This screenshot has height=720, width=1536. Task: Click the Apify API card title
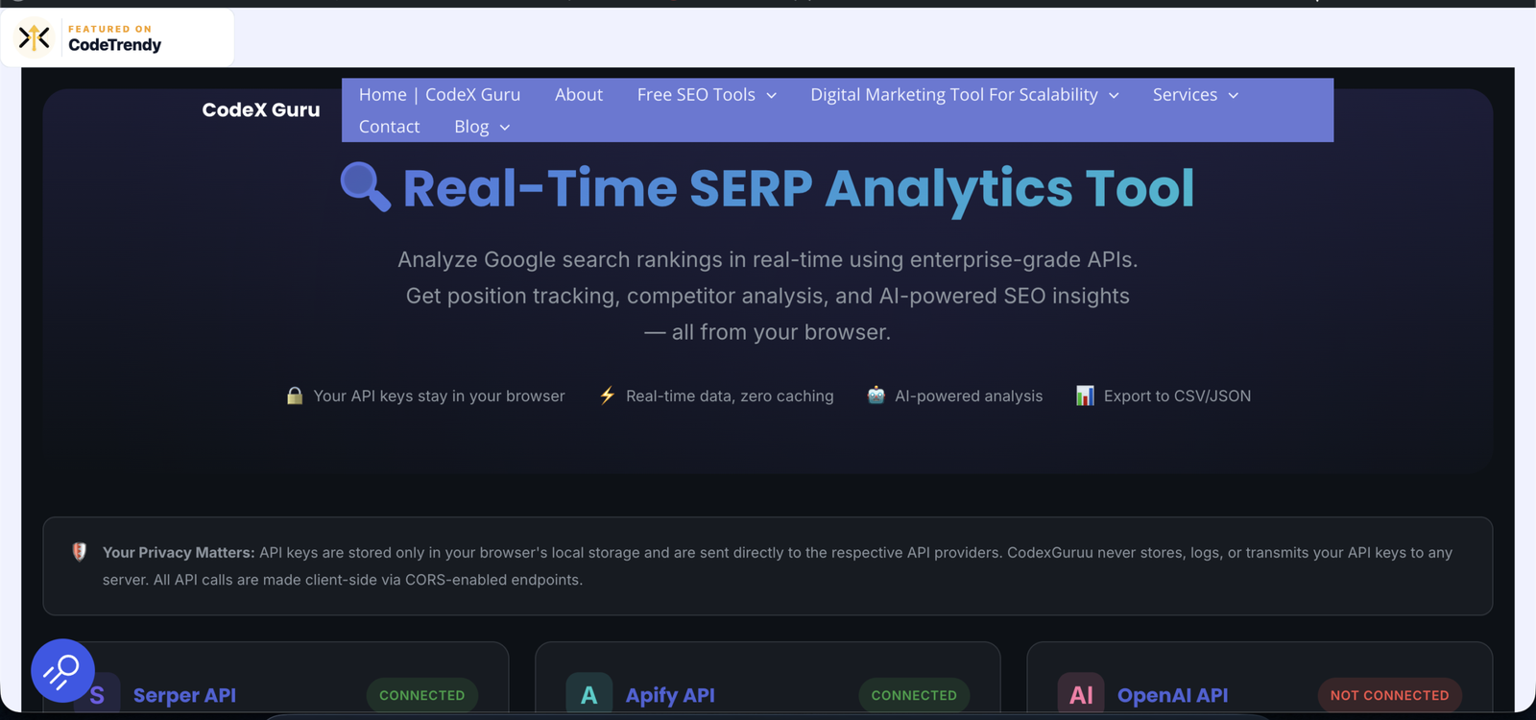click(670, 695)
